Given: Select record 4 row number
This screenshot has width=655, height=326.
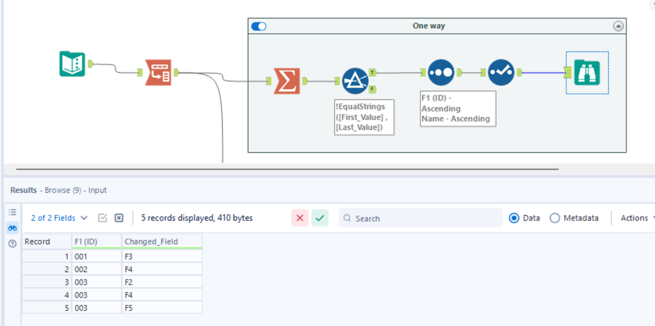Looking at the screenshot, I should coord(47,295).
